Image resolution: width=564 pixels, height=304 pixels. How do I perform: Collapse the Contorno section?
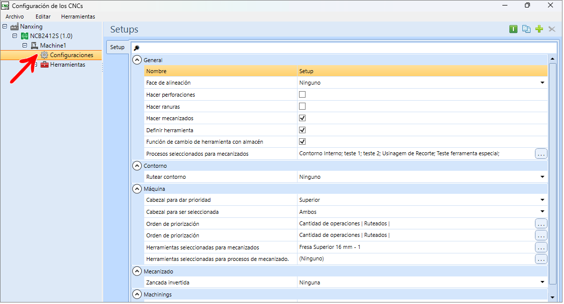tap(137, 166)
